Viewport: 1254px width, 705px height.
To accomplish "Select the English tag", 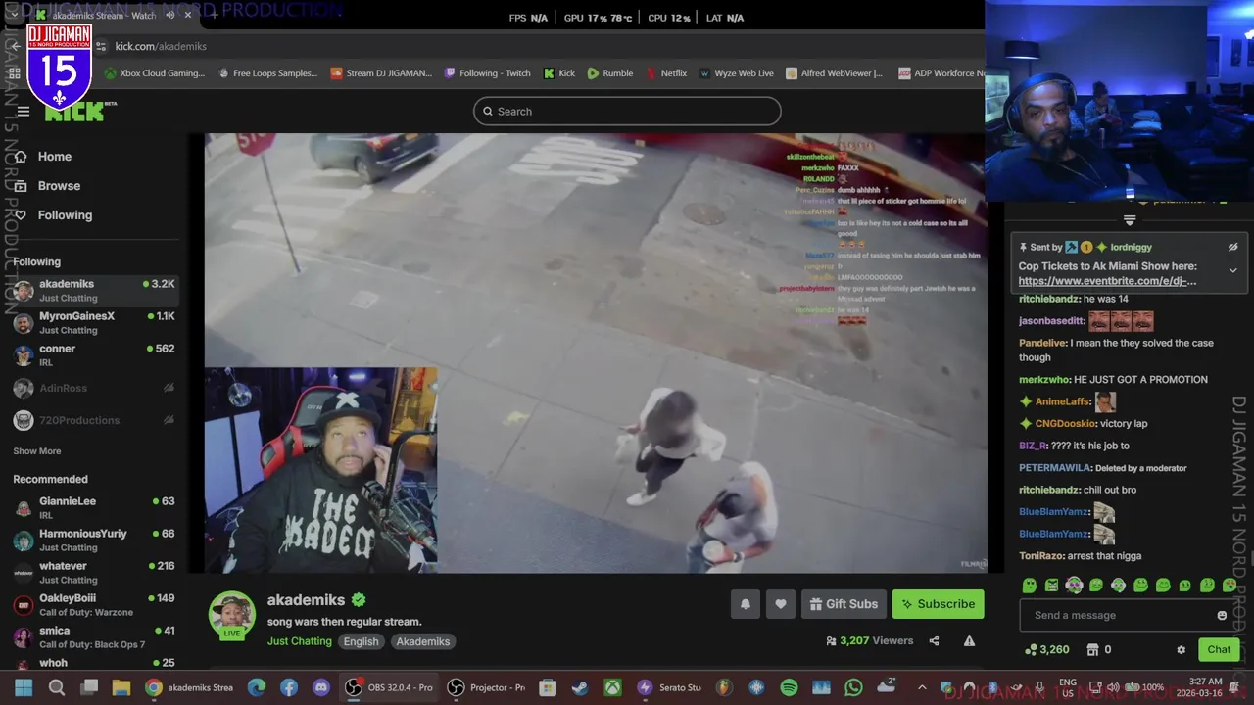I will click(361, 641).
